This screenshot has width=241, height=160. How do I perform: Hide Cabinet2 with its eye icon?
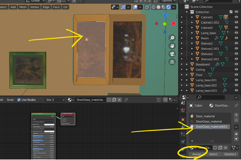coord(236,27)
